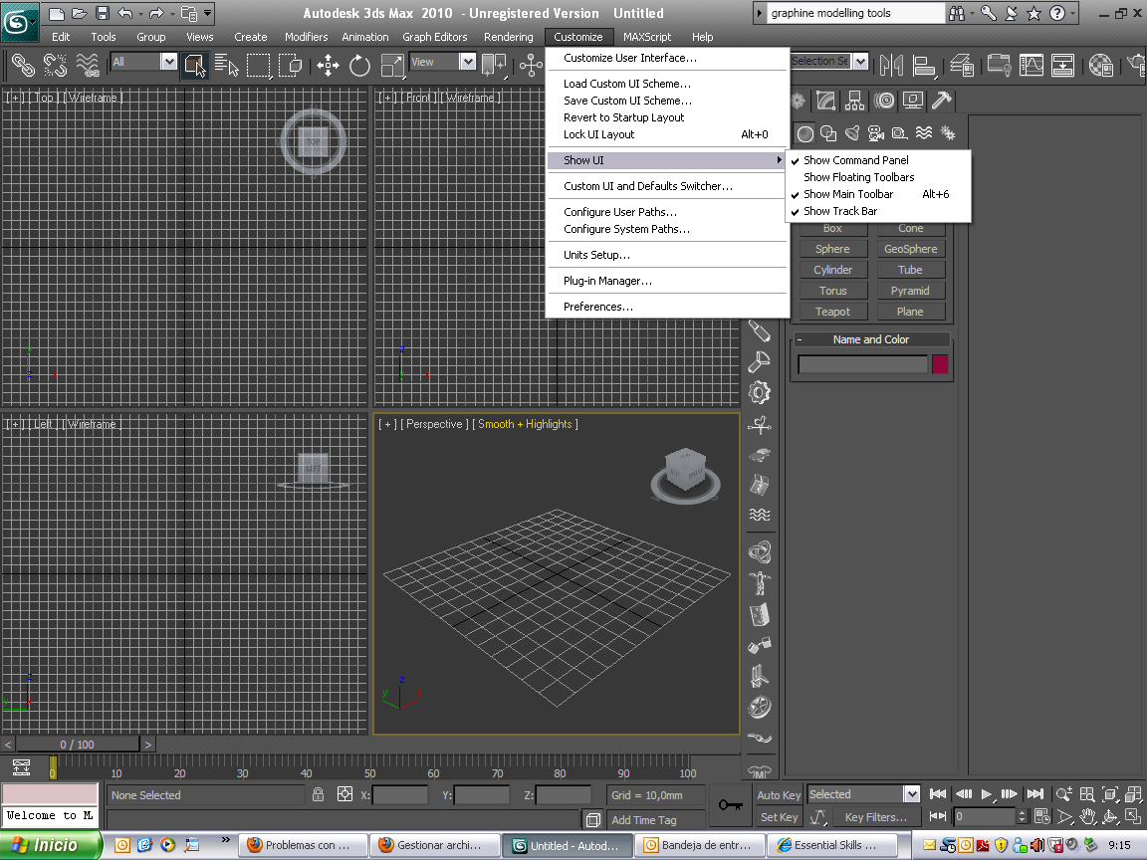Select the Select and Move tool

(x=328, y=66)
